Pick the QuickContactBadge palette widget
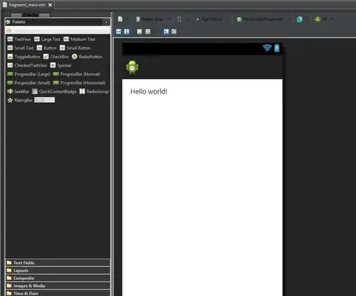356x296 pixels. point(54,92)
